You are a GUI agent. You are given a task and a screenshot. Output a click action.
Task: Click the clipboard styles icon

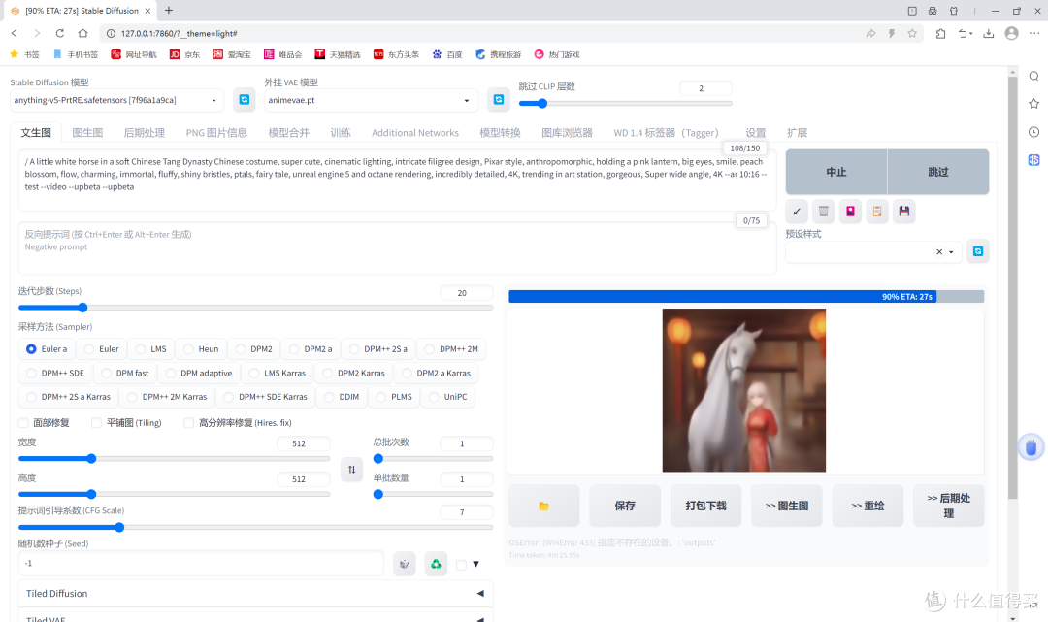tap(877, 212)
